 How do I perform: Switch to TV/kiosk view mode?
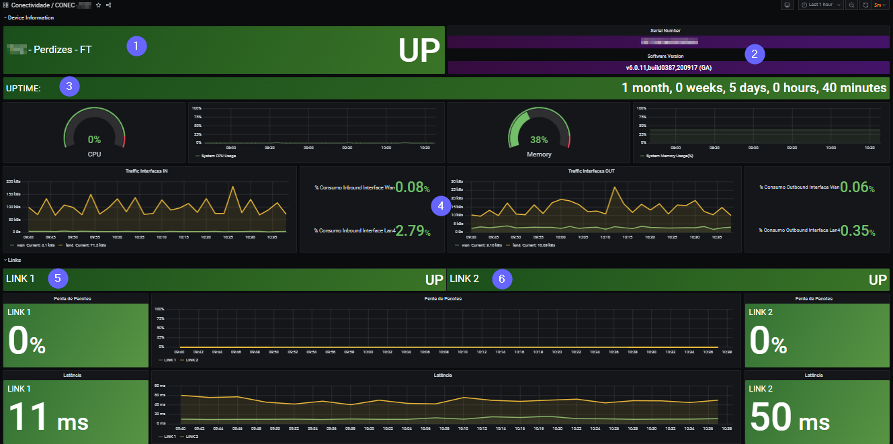point(788,5)
